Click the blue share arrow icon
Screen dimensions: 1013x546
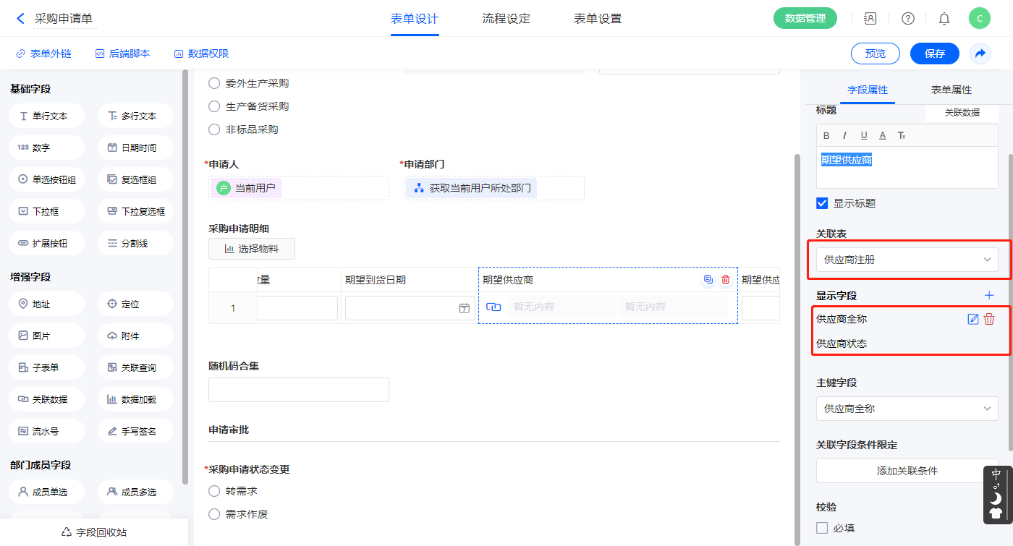(x=980, y=54)
